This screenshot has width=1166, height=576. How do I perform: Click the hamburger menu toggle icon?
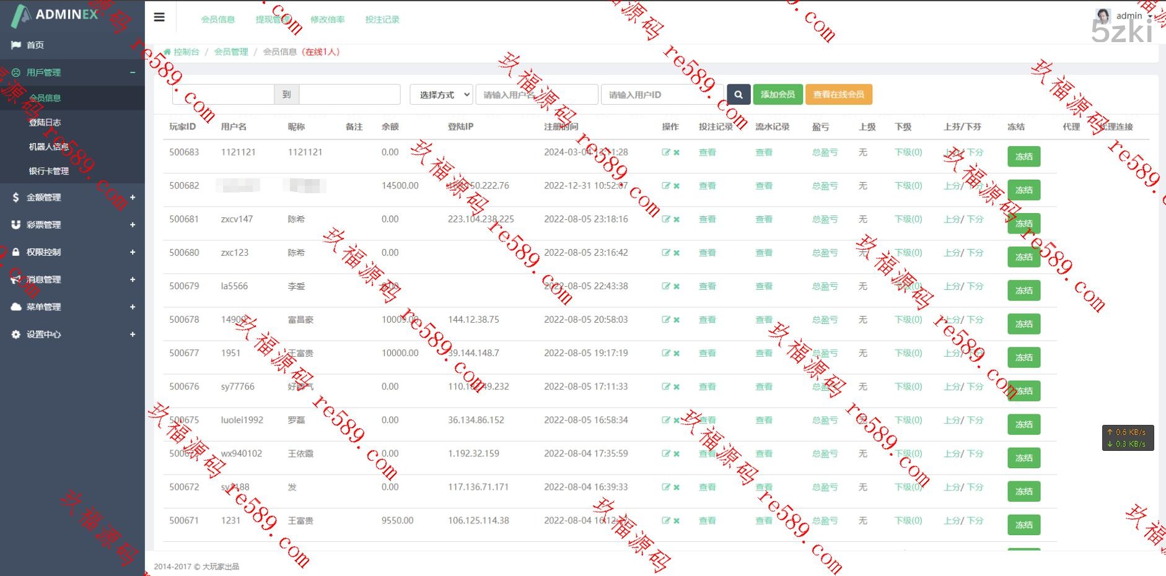coord(159,17)
